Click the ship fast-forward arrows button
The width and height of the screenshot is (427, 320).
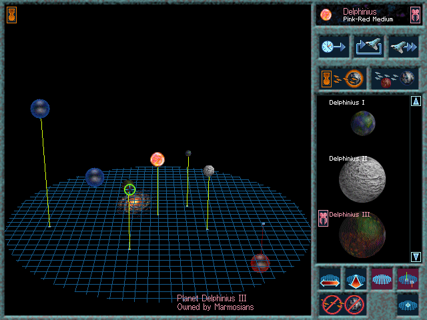tap(403, 47)
